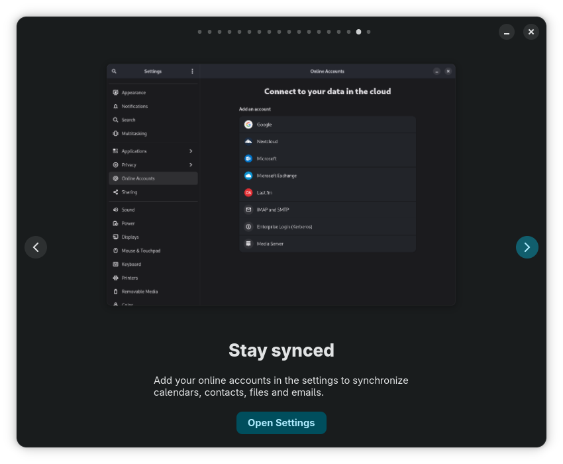This screenshot has width=563, height=464.
Task: Select Sound in the settings sidebar
Action: (128, 209)
